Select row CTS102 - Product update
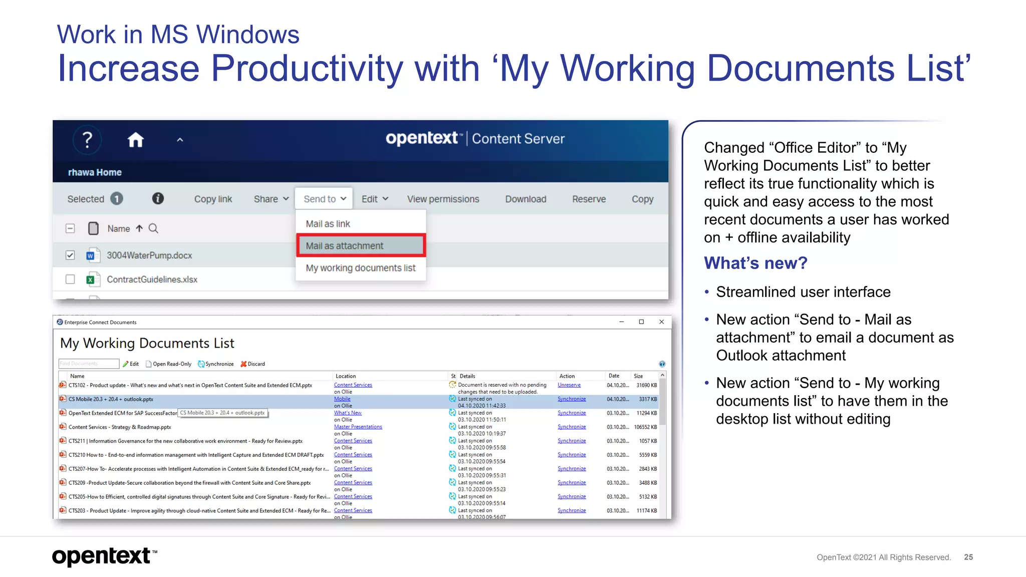The image size is (1026, 577). (x=359, y=388)
